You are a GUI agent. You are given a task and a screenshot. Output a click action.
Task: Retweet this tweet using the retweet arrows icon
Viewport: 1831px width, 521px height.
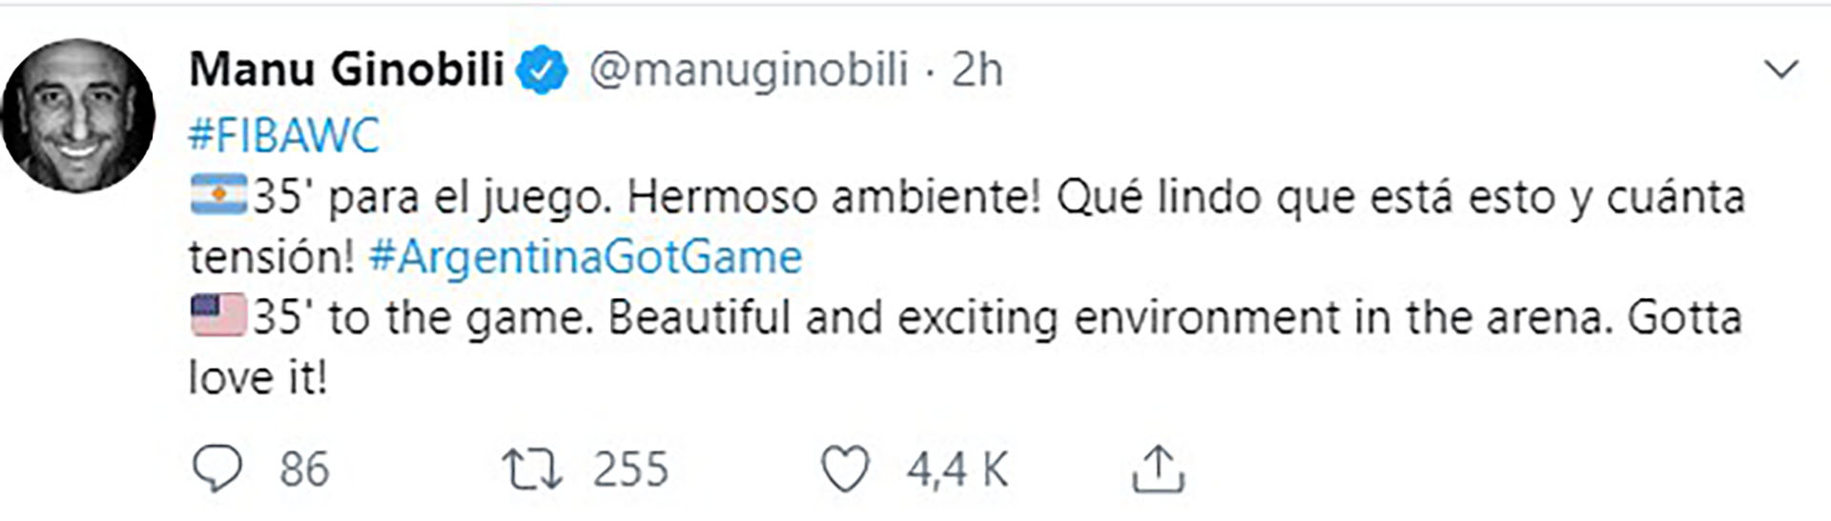pyautogui.click(x=532, y=470)
